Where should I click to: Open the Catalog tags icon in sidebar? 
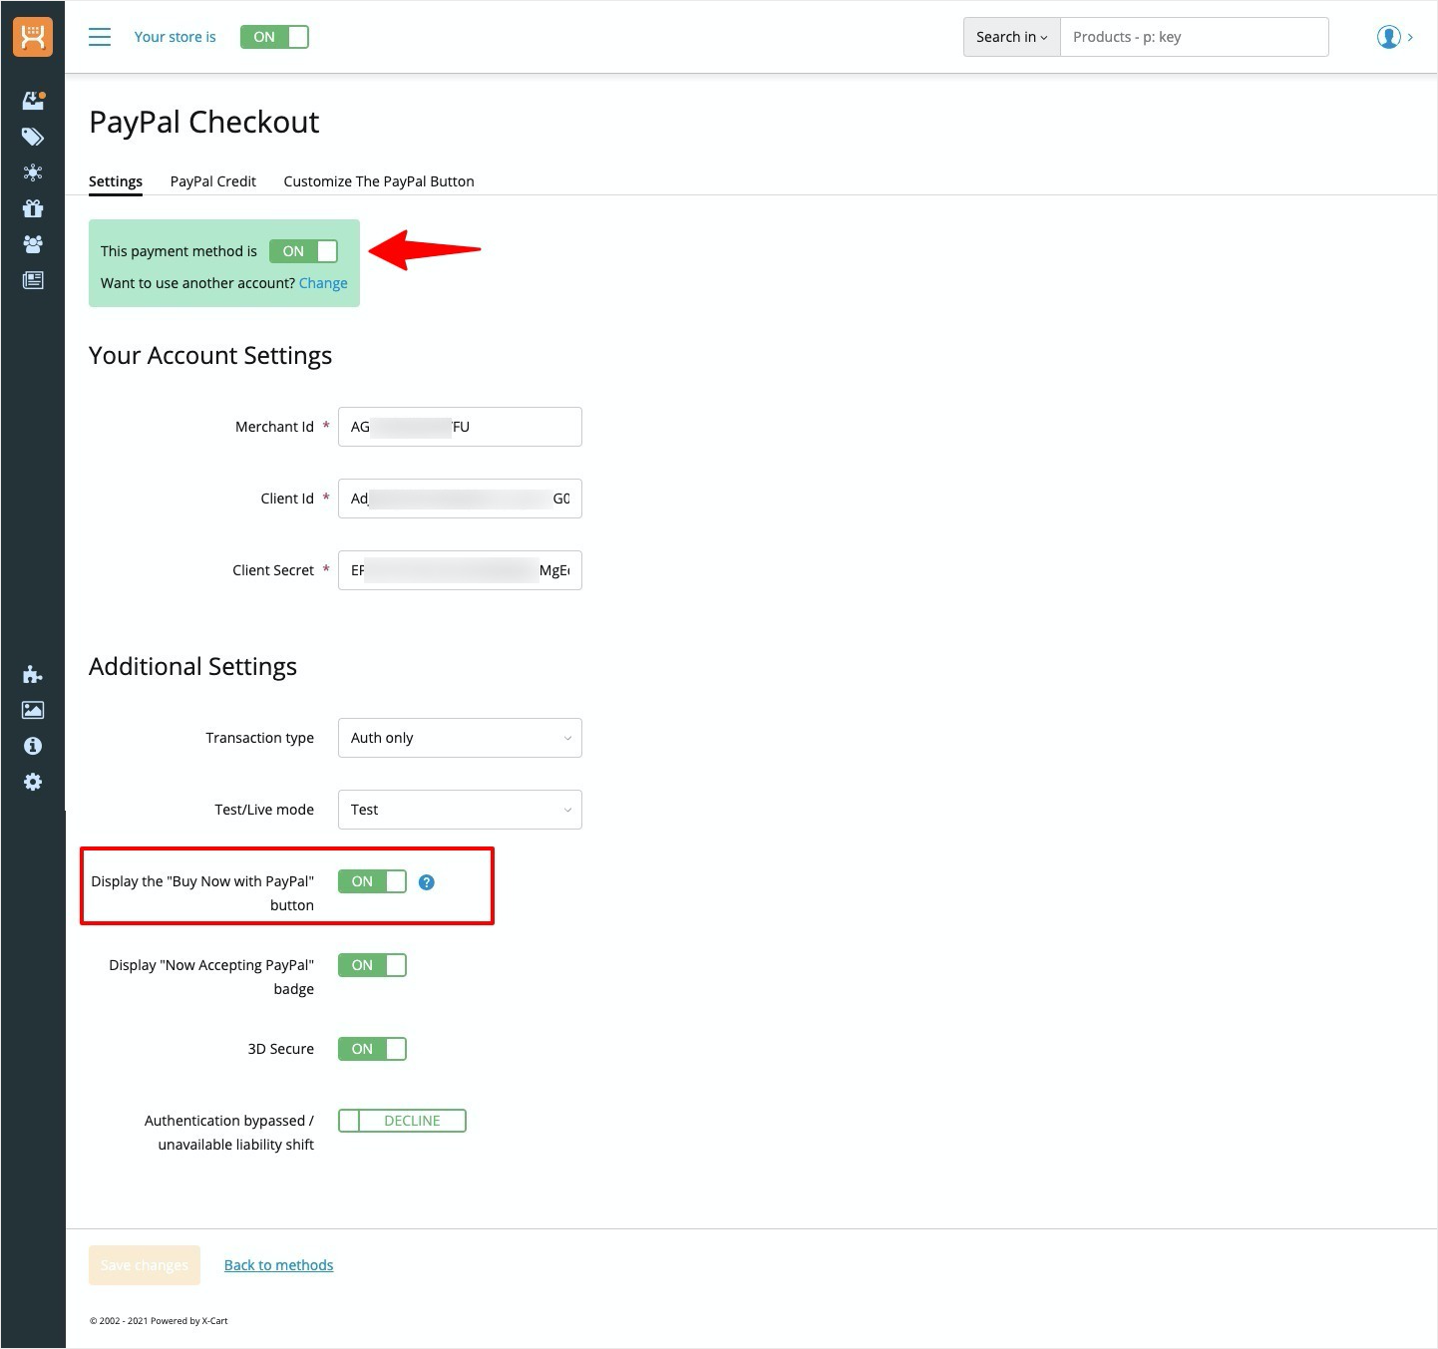(x=33, y=137)
